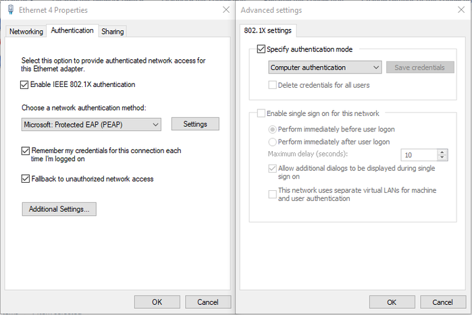Image resolution: width=472 pixels, height=315 pixels.
Task: Open the Sharing tab
Action: coord(112,32)
